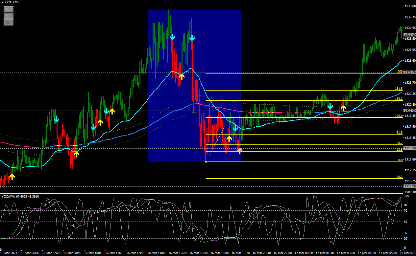This screenshot has height=256, width=416.
Task: Select the yellow buy arrow on 17 Mar
Action: point(344,108)
